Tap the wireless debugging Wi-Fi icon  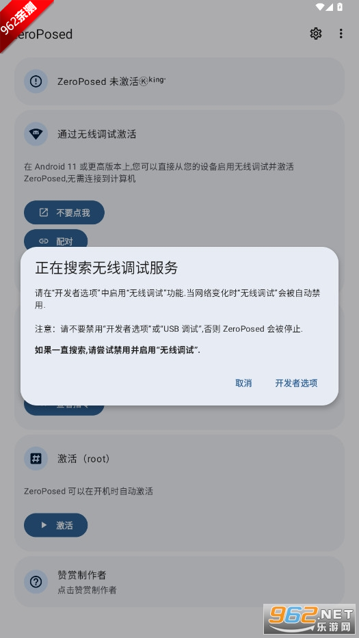(x=36, y=134)
